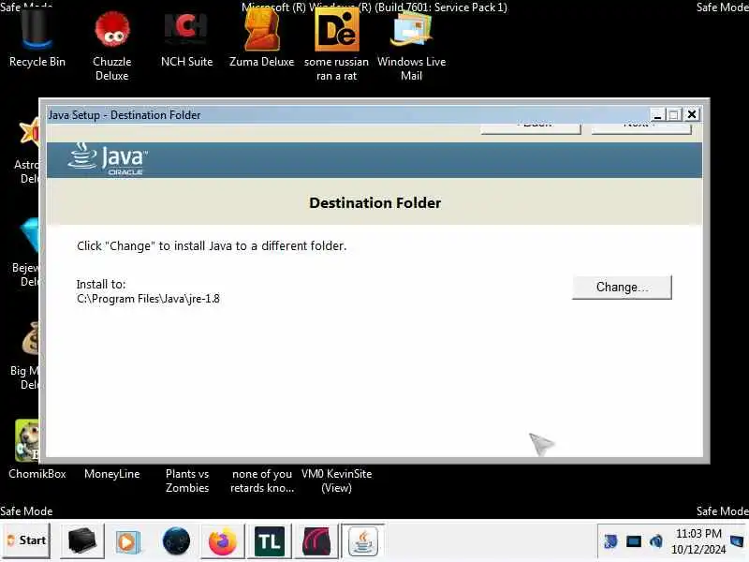This screenshot has height=562, width=749.
Task: Select the ChomikBox desktop label
Action: 37,474
